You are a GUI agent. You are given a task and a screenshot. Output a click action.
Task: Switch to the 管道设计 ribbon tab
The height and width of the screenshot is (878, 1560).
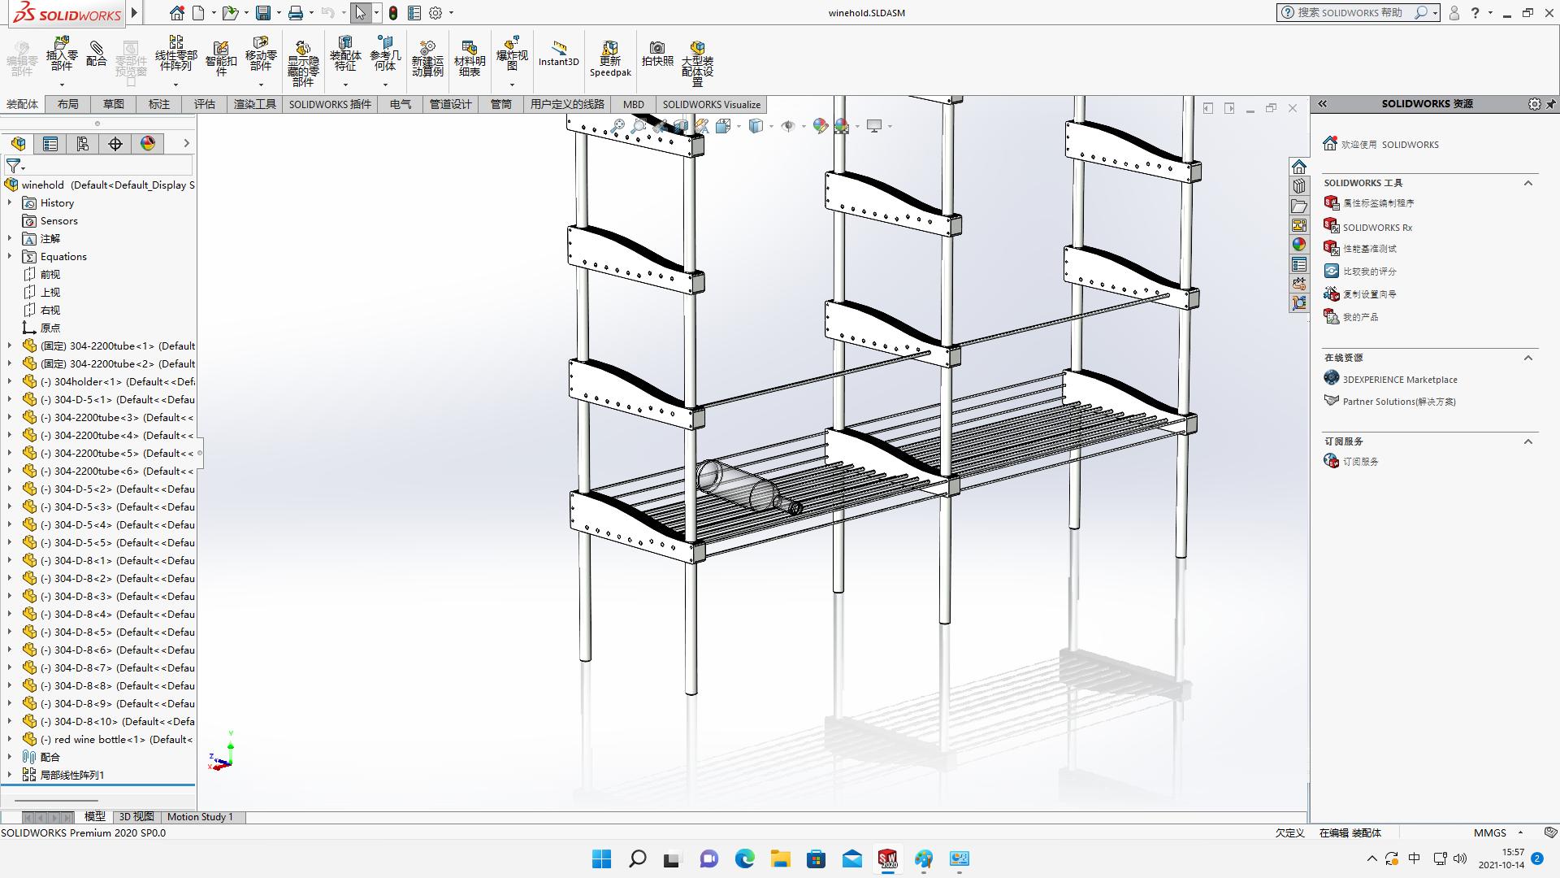[450, 104]
